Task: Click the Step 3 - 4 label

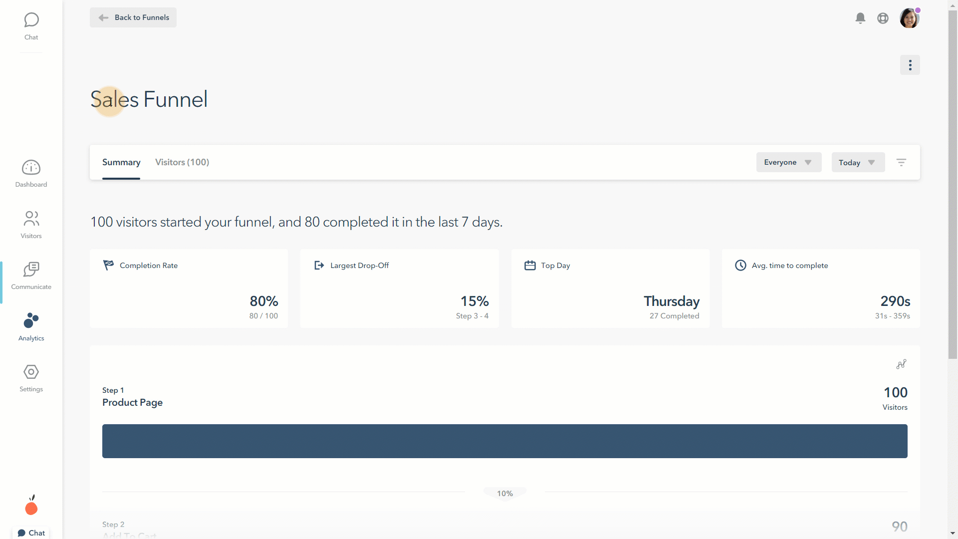Action: pos(472,316)
